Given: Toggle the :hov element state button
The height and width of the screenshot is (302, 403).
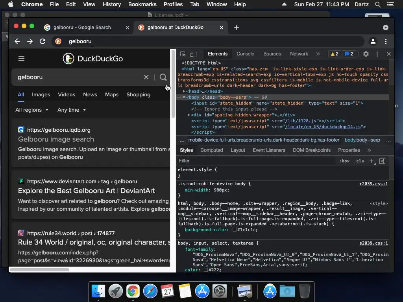Looking at the screenshot, I should tap(344, 161).
